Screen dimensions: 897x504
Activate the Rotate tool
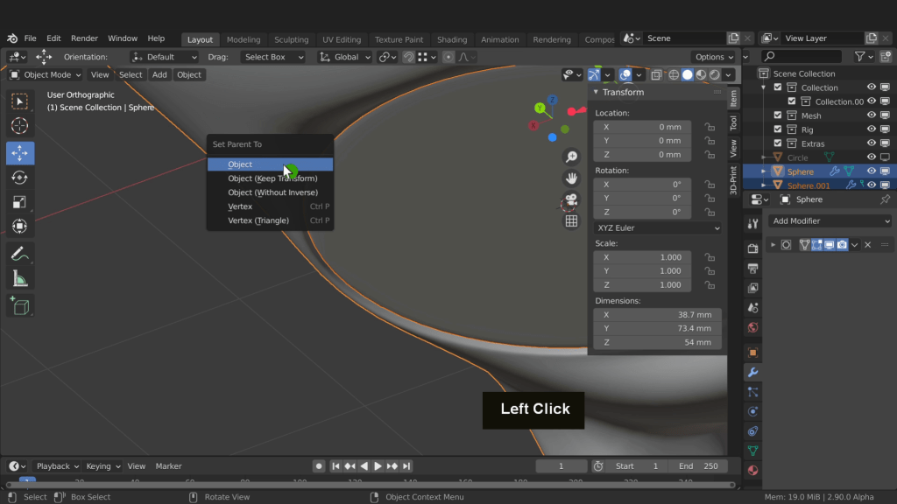20,178
